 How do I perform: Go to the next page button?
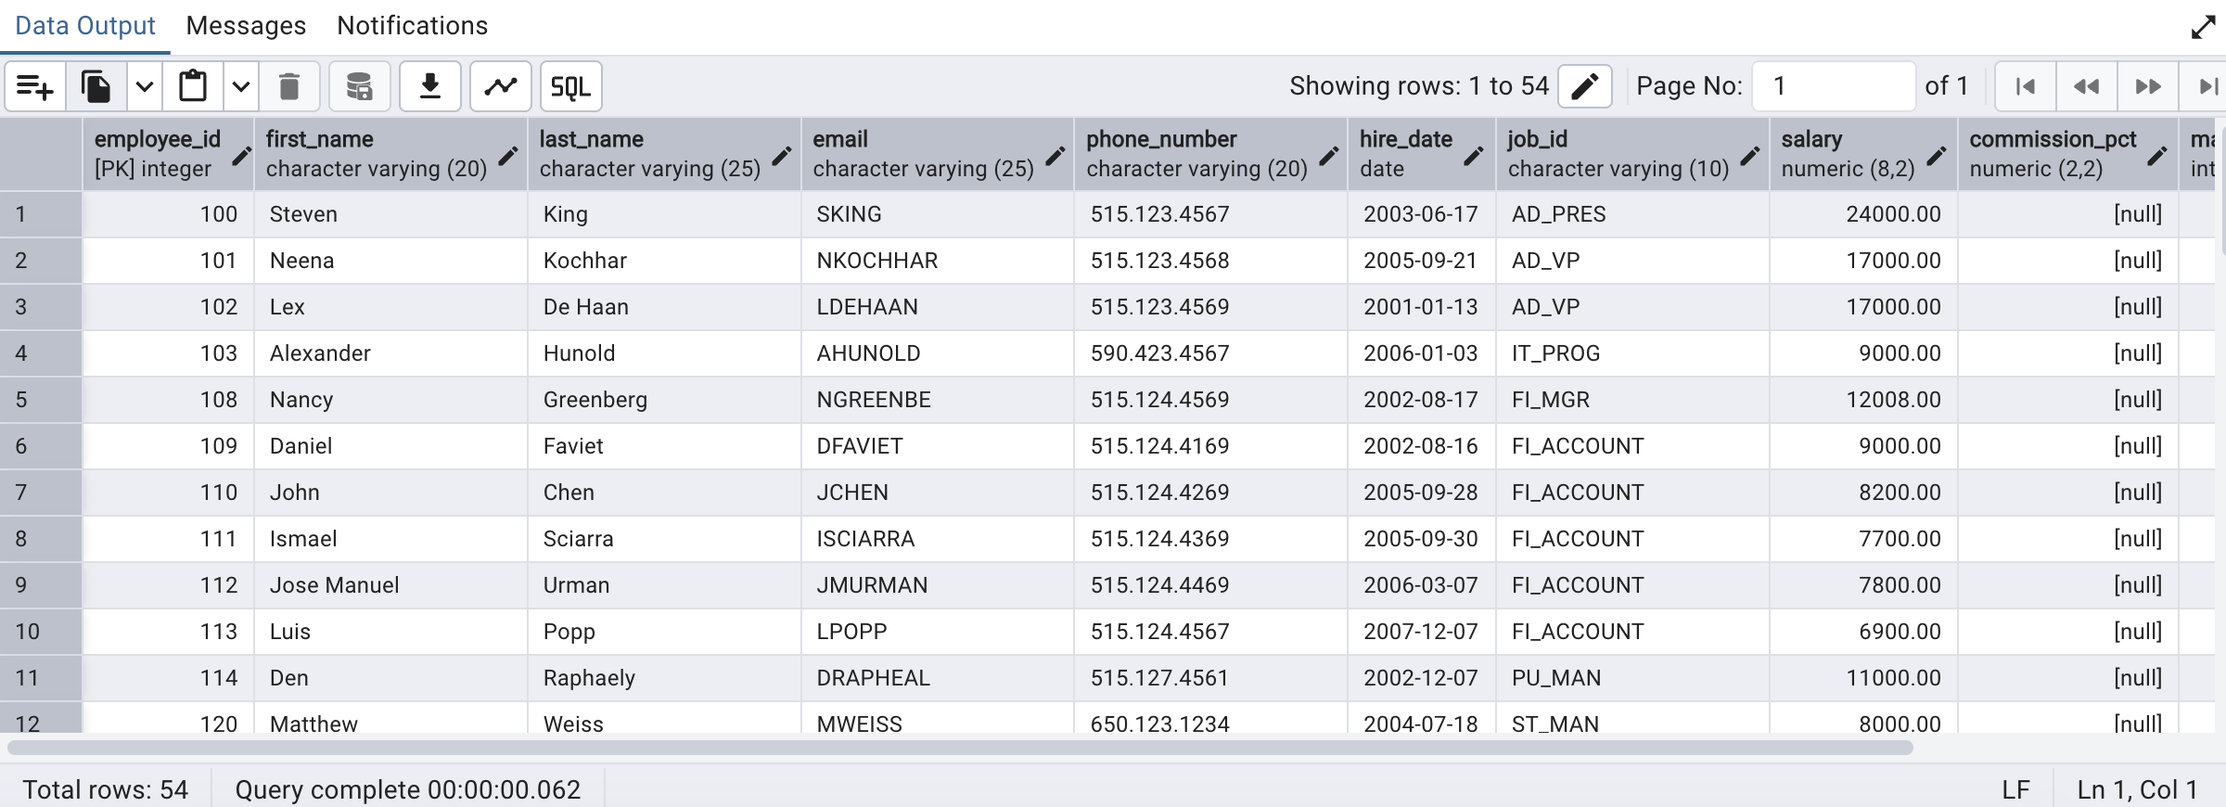click(x=2148, y=86)
